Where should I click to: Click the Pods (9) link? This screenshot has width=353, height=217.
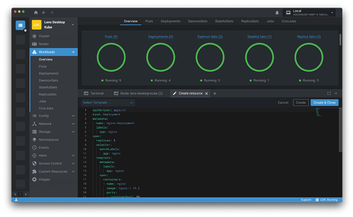click(x=112, y=37)
